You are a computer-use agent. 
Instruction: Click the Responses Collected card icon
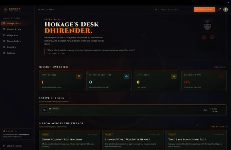(x=126, y=76)
